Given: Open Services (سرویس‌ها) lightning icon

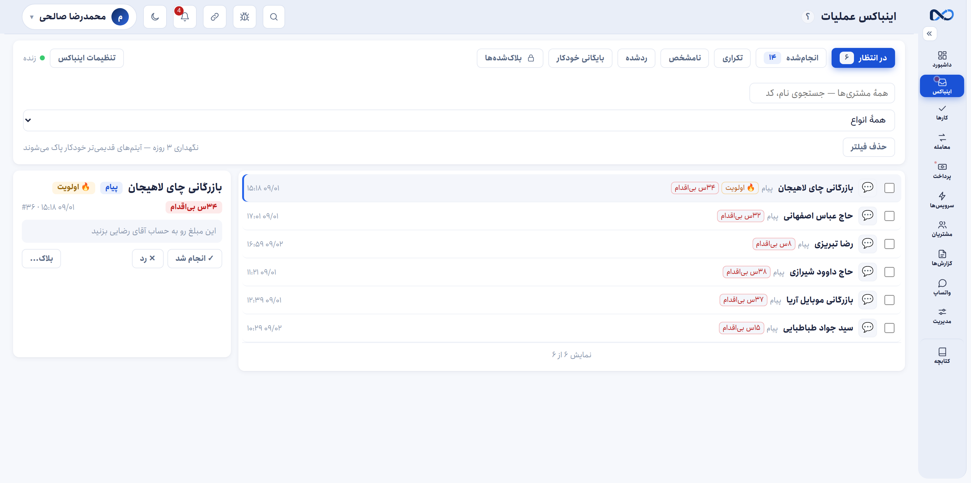Looking at the screenshot, I should click(x=942, y=200).
